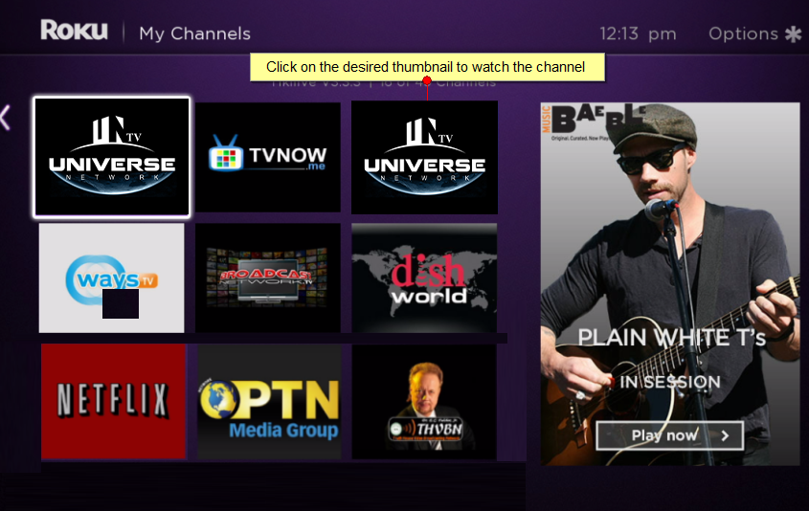Image resolution: width=809 pixels, height=511 pixels.
Task: Open the highlighted Universe Network channel tile
Action: pyautogui.click(x=112, y=157)
